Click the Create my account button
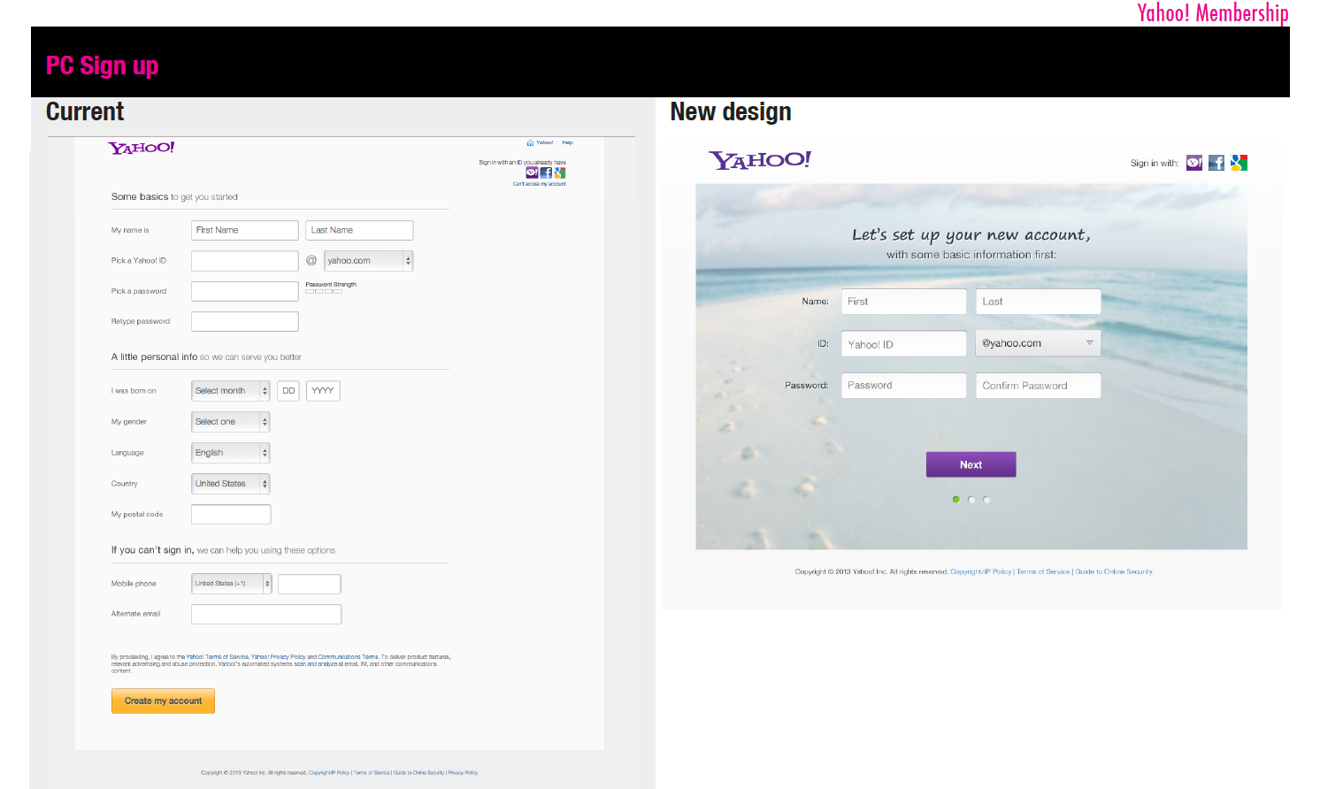The width and height of the screenshot is (1320, 789). (x=163, y=701)
